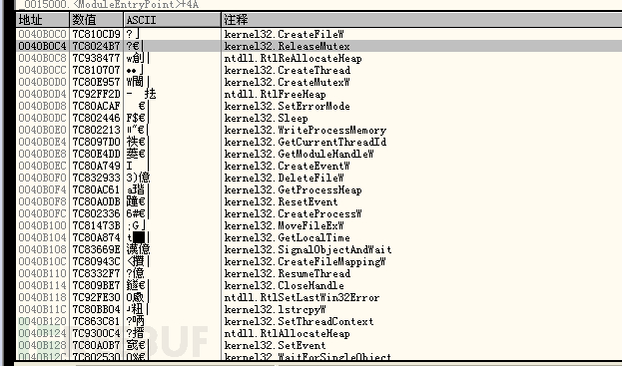The image size is (622, 366).
Task: Select kernel32.CreateEventW comment
Action: point(288,166)
